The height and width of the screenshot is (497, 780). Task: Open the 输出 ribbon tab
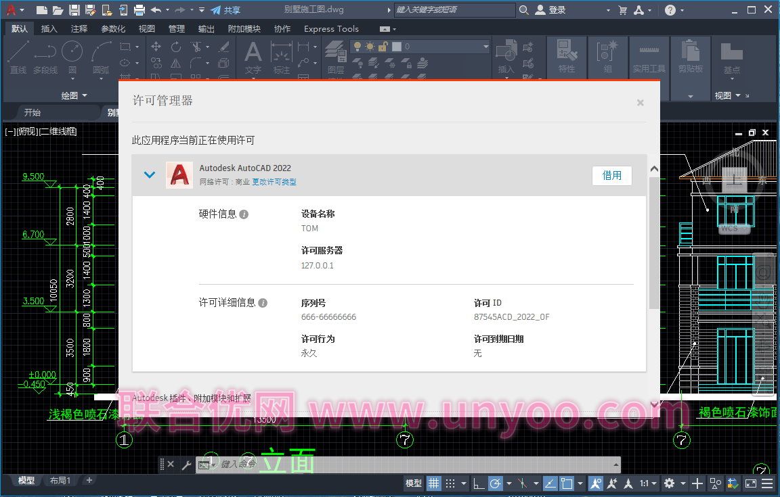tap(206, 29)
